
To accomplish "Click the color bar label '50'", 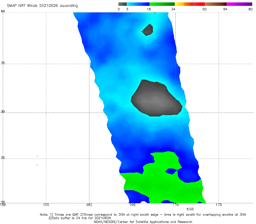I will (204, 9).
